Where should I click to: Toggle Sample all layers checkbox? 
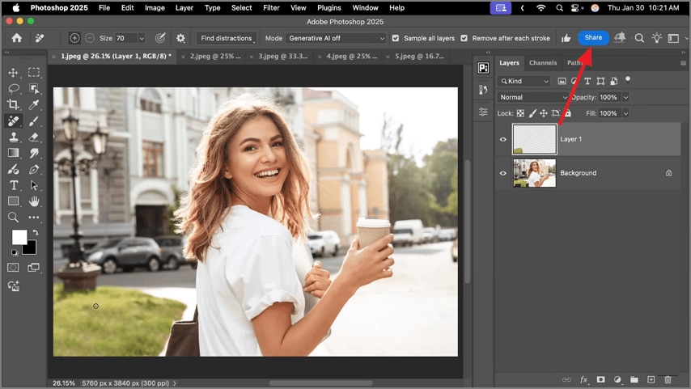[396, 38]
